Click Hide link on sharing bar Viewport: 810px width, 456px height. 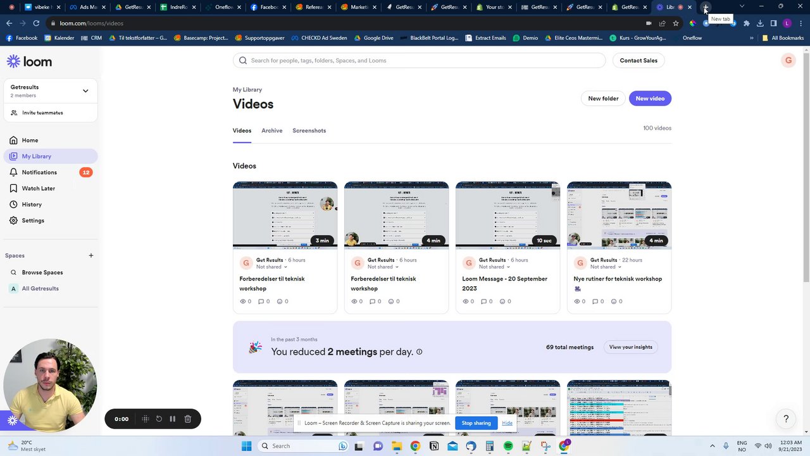point(507,423)
